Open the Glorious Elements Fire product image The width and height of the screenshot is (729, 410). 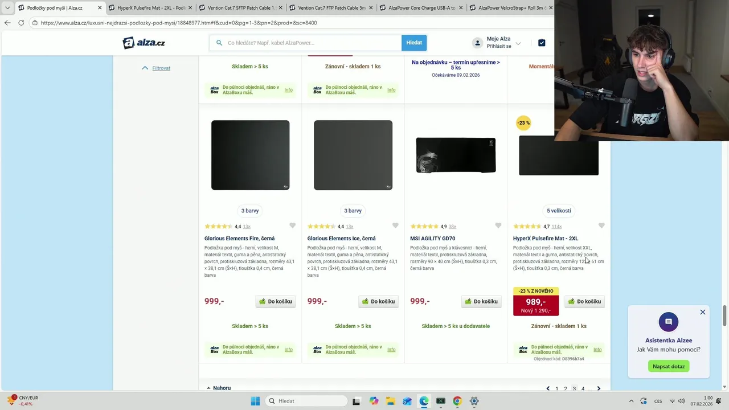click(250, 155)
